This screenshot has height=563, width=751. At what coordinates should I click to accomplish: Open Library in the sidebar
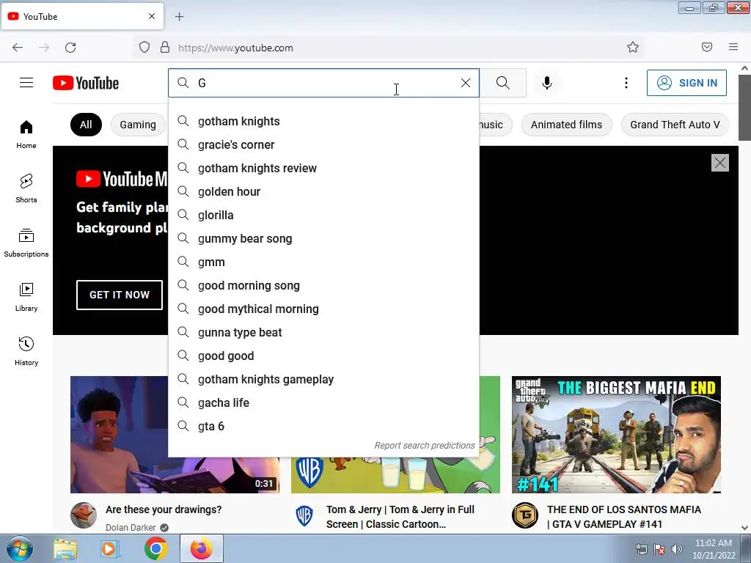[x=26, y=298]
